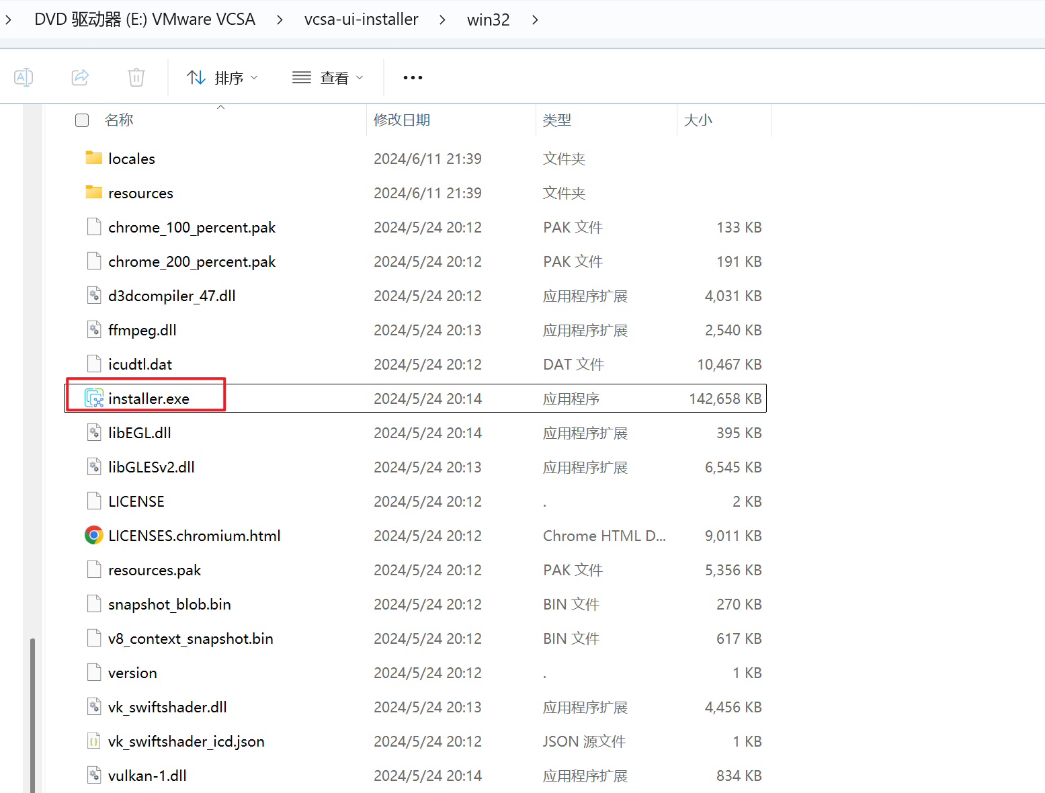Image resolution: width=1045 pixels, height=793 pixels.
Task: Click the 142,658 KB size cell
Action: pos(726,399)
